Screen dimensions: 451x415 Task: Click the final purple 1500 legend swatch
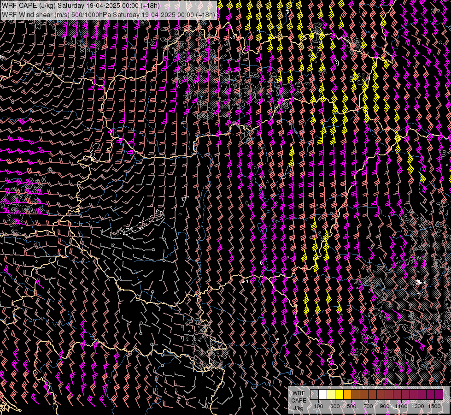point(439,394)
